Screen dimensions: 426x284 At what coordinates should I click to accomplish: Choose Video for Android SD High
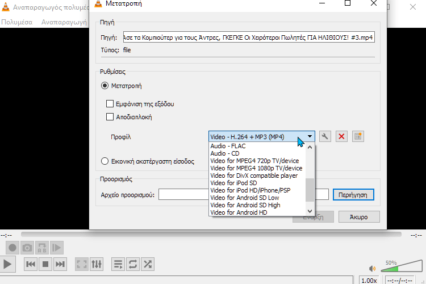[x=257, y=205]
